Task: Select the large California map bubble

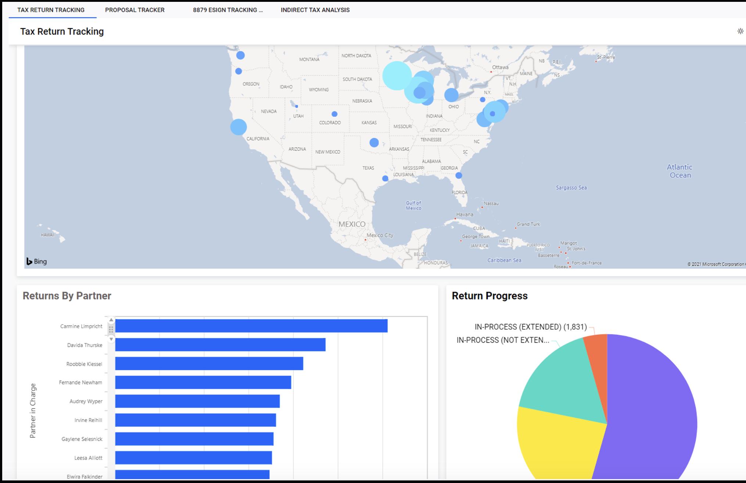Action: coord(238,127)
